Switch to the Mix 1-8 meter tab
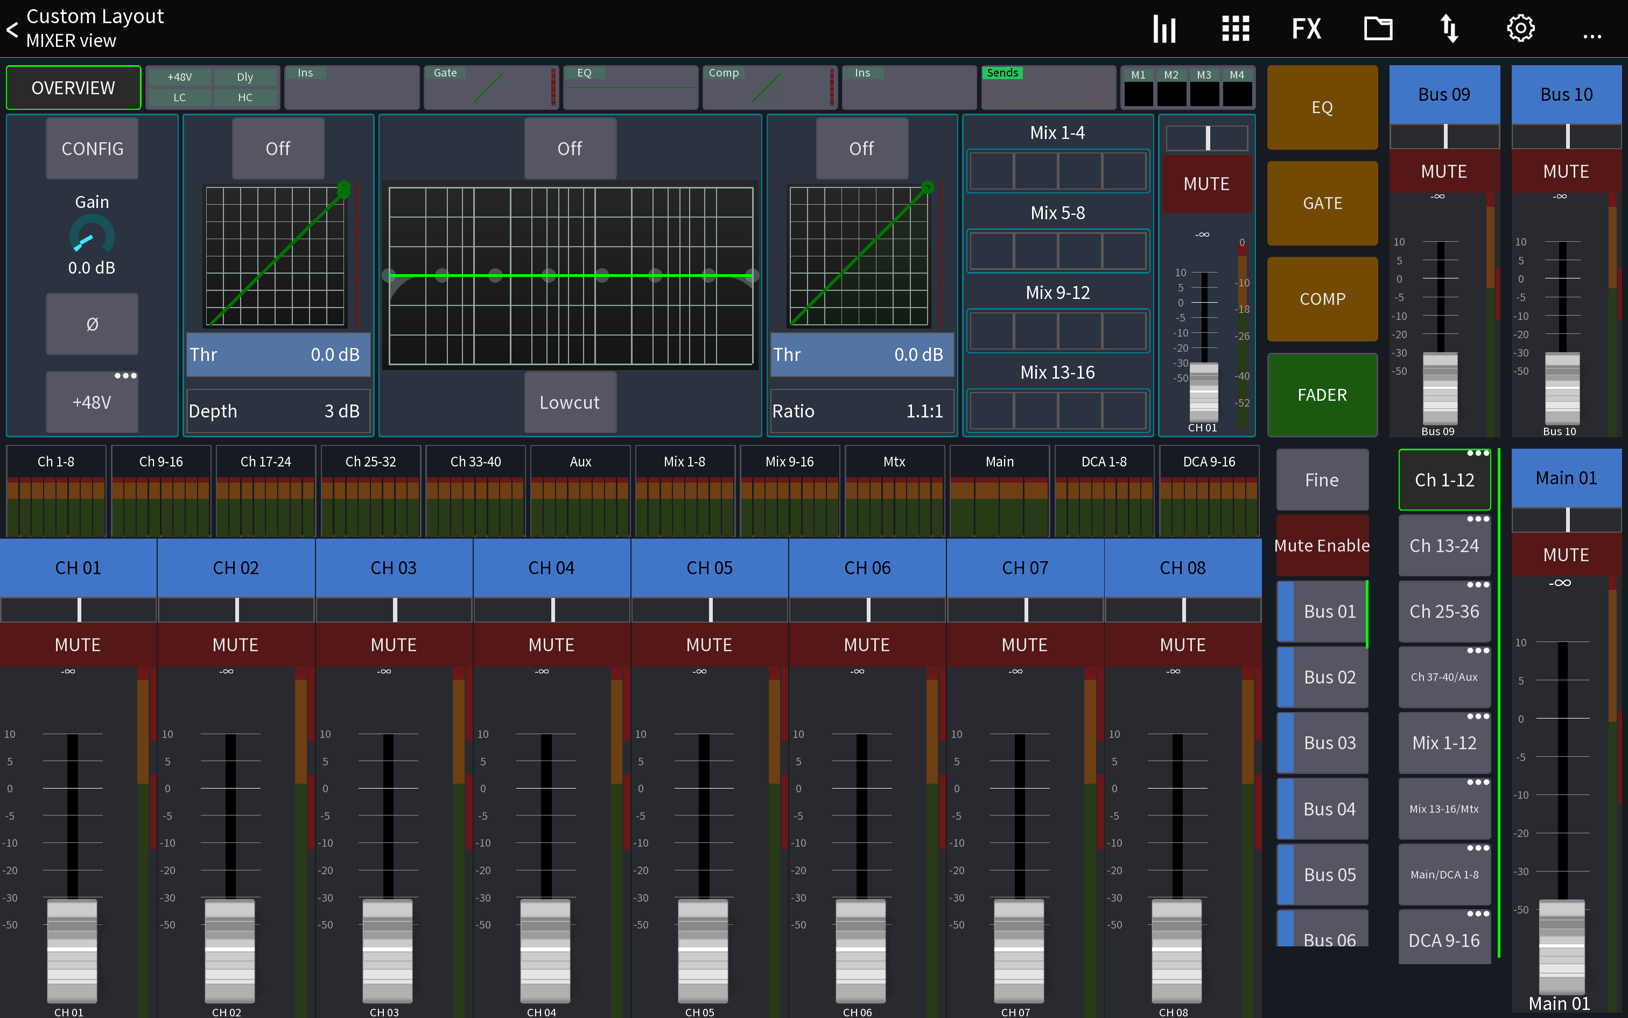This screenshot has height=1018, width=1628. (x=685, y=461)
